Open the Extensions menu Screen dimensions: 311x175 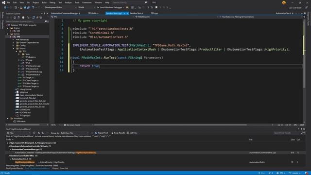[x=87, y=2]
